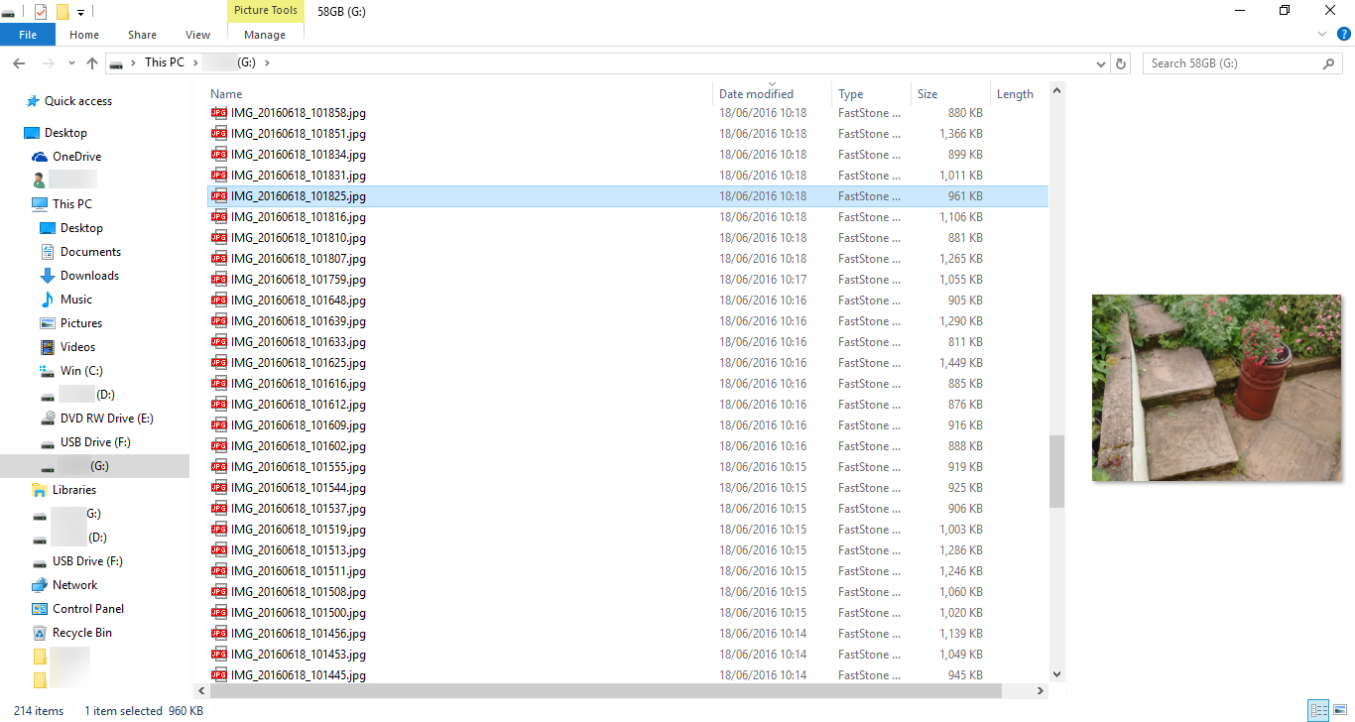Open Downloads folder in navigation pane
The image size is (1355, 722).
(89, 276)
